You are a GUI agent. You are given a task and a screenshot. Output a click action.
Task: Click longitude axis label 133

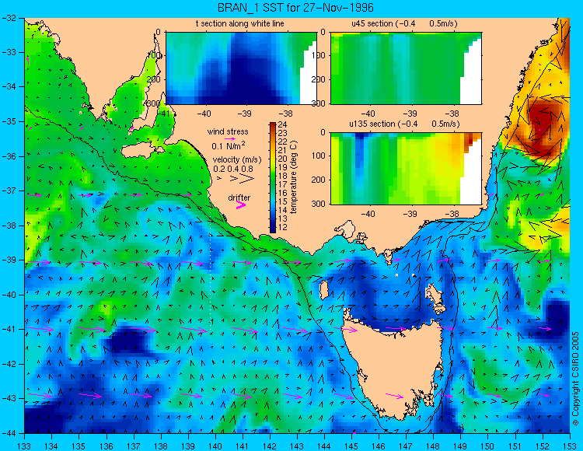[25, 445]
